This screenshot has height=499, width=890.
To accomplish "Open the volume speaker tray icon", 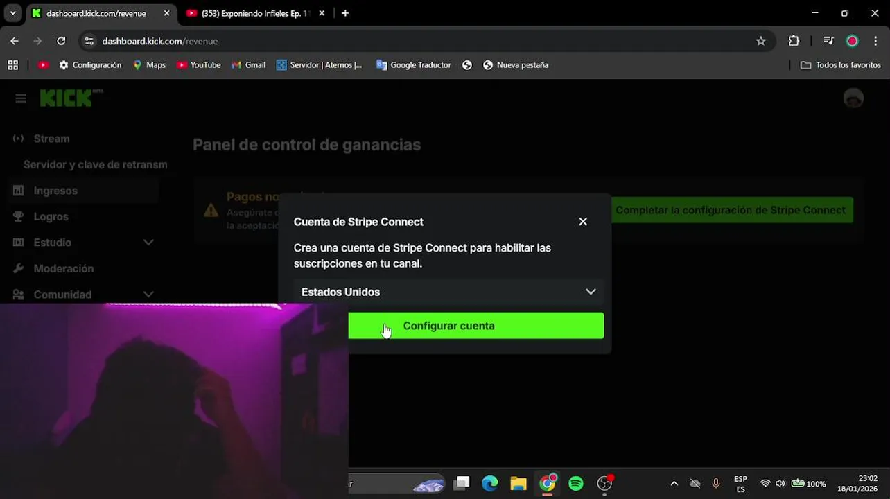I will tap(780, 484).
